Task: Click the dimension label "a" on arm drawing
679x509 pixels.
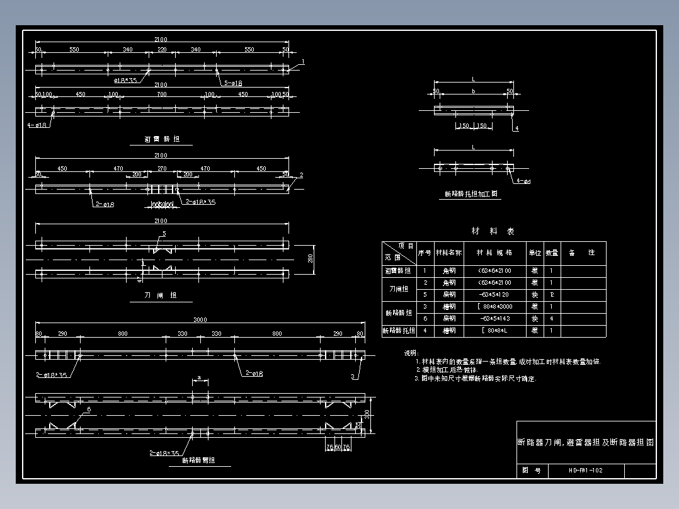Action: point(199,378)
